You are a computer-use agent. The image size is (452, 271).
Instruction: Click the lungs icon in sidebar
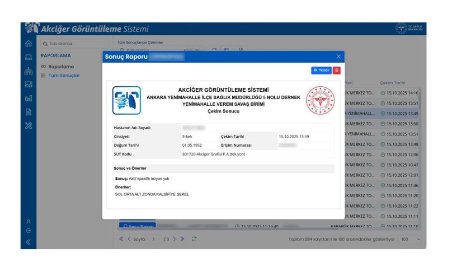28,71
